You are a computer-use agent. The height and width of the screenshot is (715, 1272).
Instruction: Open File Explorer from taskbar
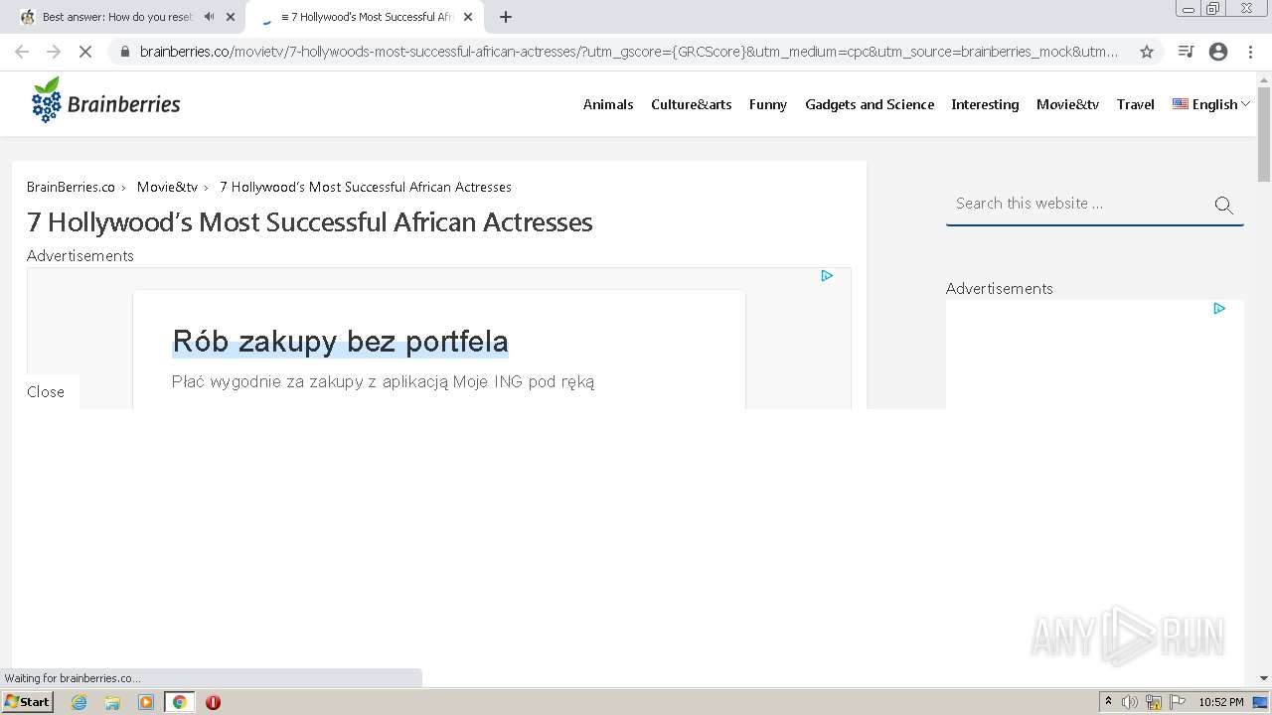pyautogui.click(x=112, y=702)
